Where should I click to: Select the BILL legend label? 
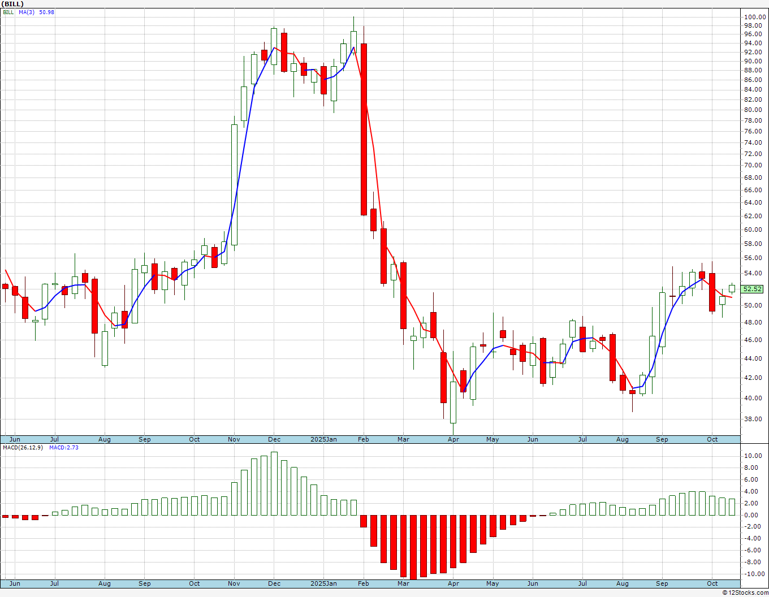[8, 12]
